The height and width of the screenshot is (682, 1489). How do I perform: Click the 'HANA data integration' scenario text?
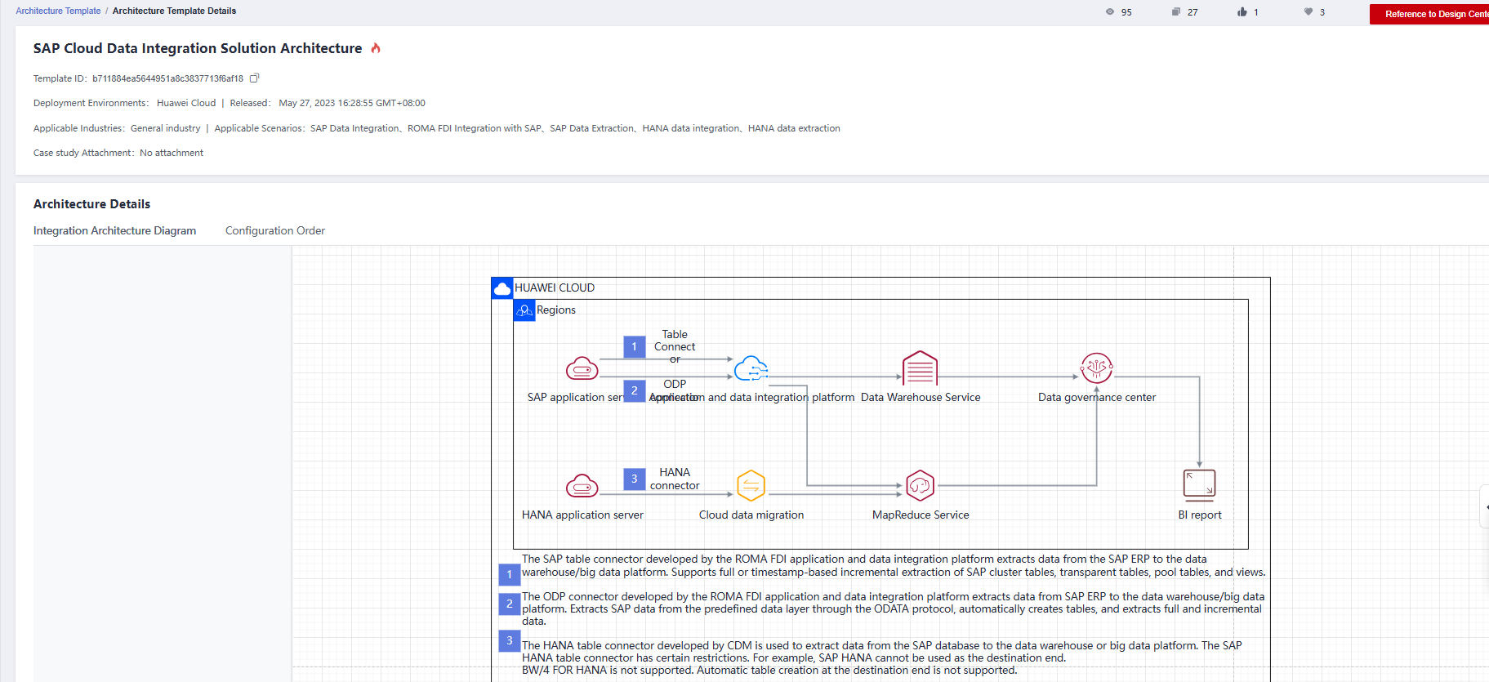point(691,128)
